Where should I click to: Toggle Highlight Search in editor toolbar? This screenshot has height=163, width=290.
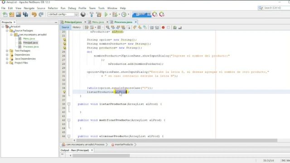123,28
